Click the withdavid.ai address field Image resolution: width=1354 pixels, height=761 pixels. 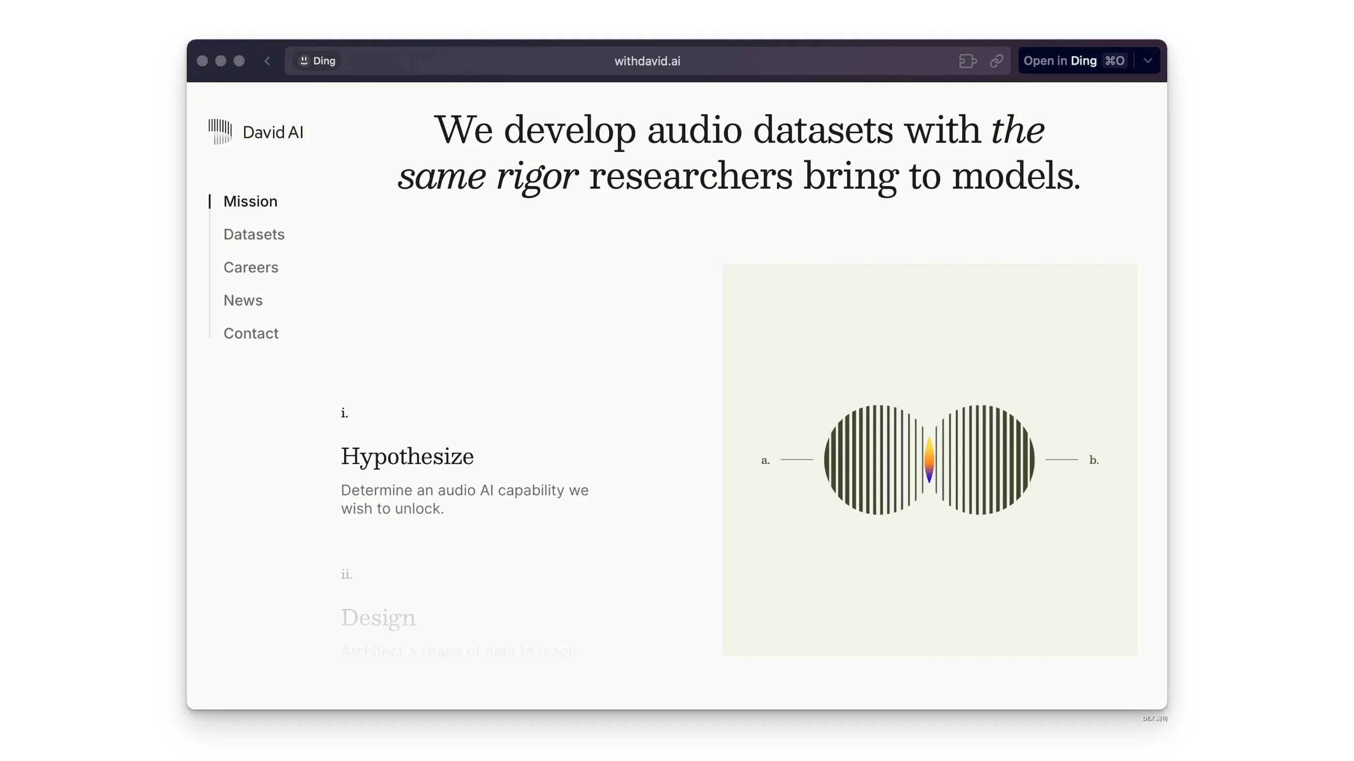tap(647, 61)
